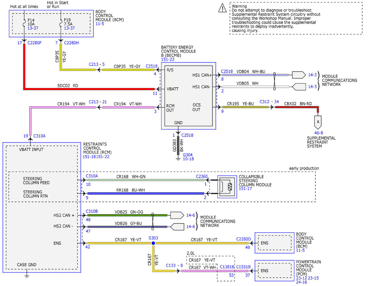Screen dimensions: 370x286
Task: Follow the C213 - 5 connector link
Action: coord(97,64)
